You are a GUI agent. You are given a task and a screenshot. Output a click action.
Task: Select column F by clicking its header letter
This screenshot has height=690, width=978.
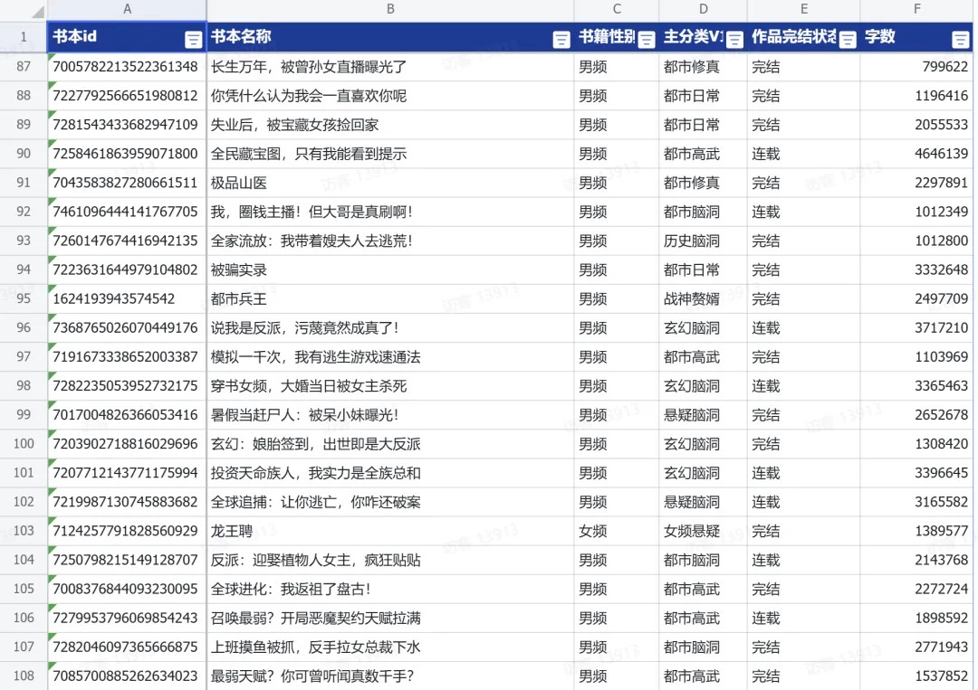point(917,10)
